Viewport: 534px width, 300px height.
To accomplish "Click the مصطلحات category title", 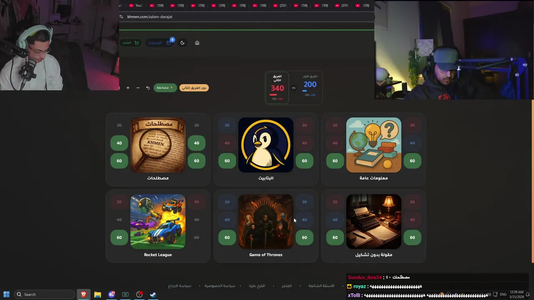I will click(x=158, y=178).
